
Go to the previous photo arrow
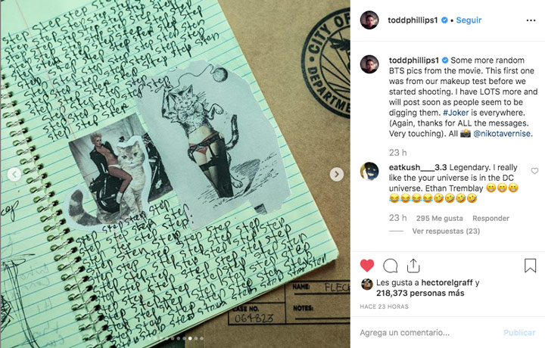pos(14,174)
